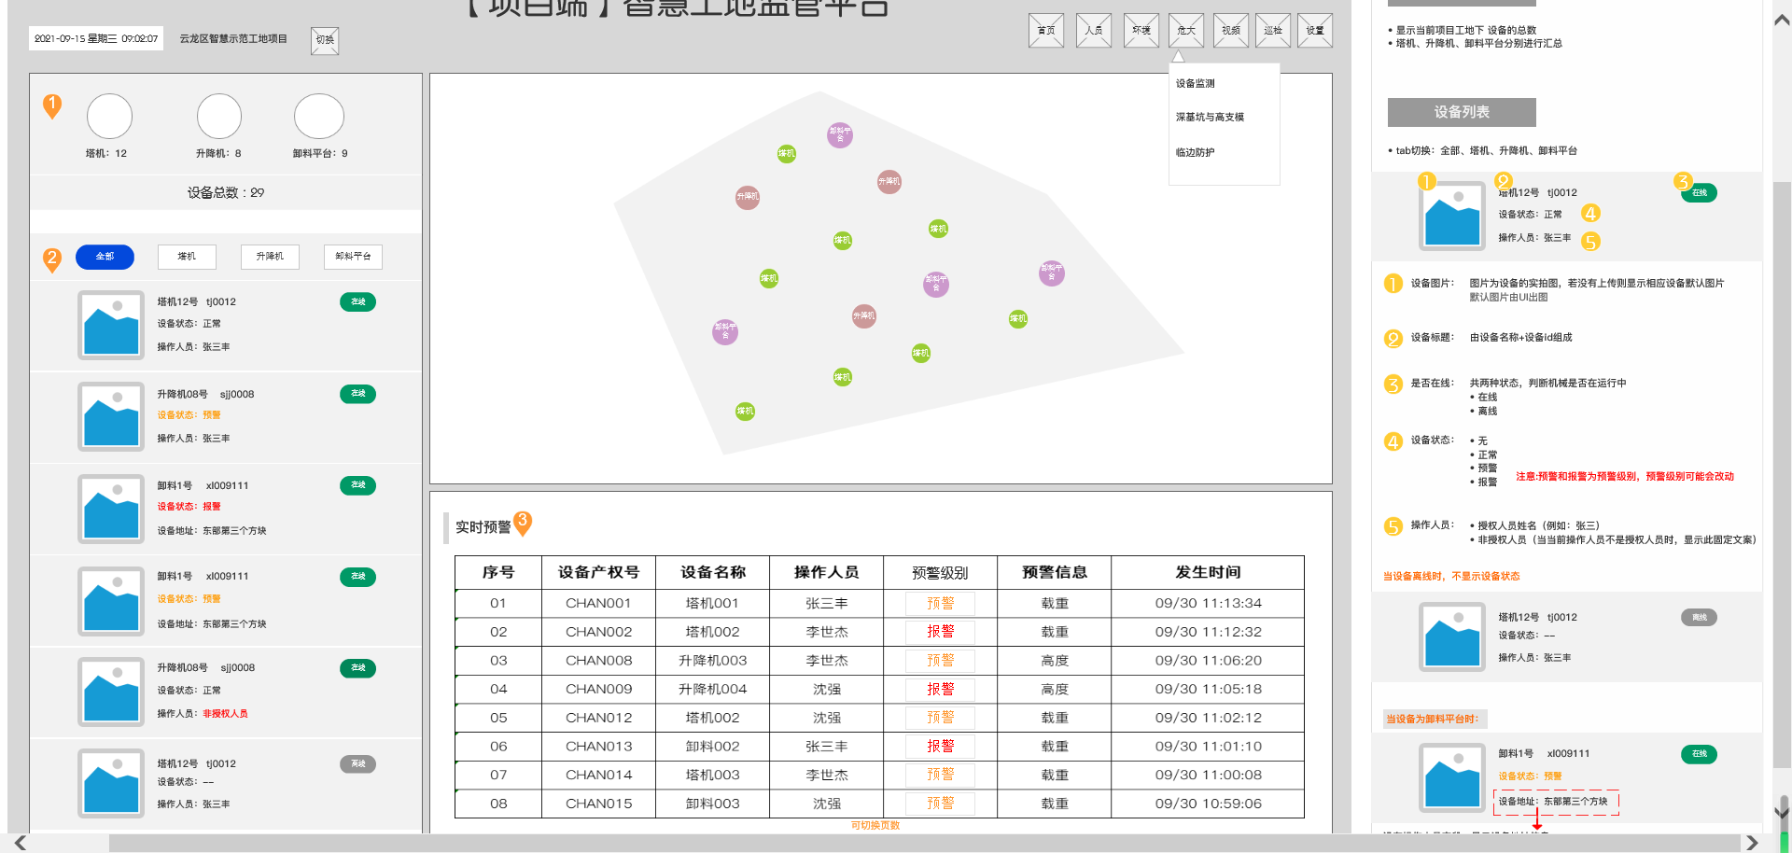Click the circle icon above 升降机: 8
The height and width of the screenshot is (853, 1792).
(x=219, y=117)
